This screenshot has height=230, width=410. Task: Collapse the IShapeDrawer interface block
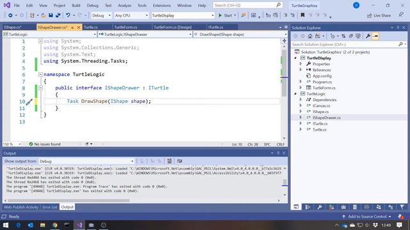tap(40, 88)
